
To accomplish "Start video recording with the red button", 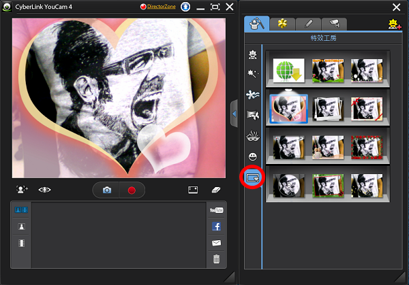I will point(132,190).
